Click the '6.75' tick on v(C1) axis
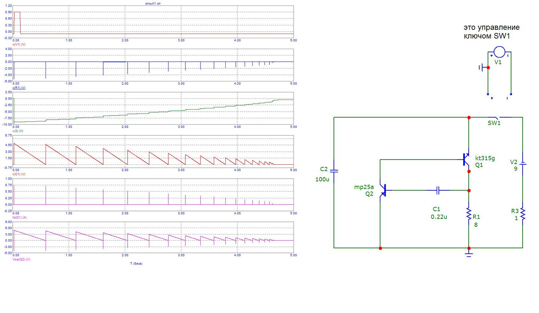This screenshot has height=313, width=539. pos(8,136)
